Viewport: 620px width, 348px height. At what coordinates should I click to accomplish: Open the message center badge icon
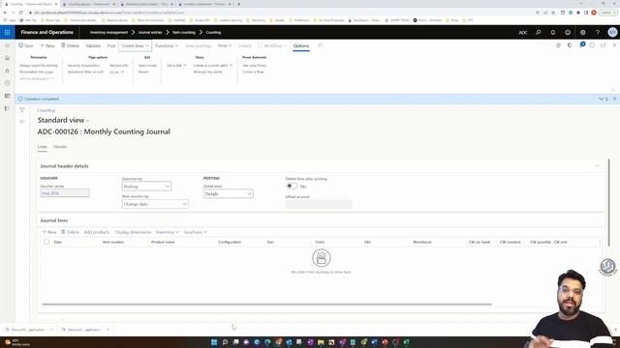pos(582,45)
